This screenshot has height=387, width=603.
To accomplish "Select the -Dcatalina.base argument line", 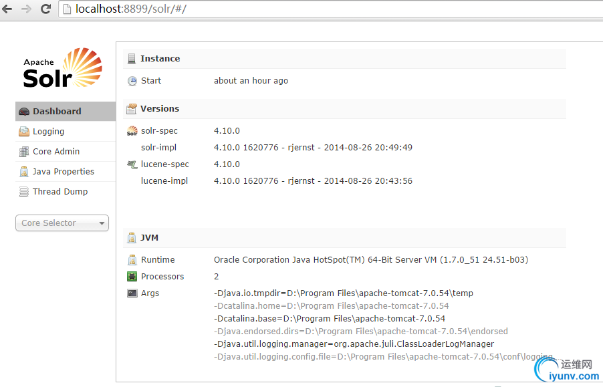I will point(329,319).
